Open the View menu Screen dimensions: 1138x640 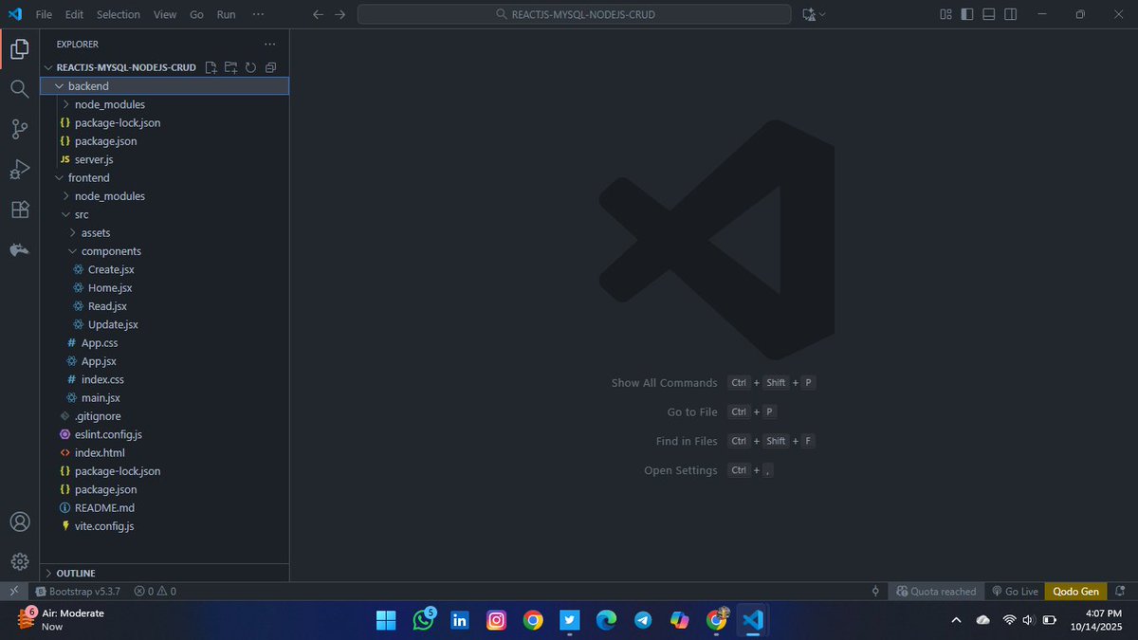165,14
